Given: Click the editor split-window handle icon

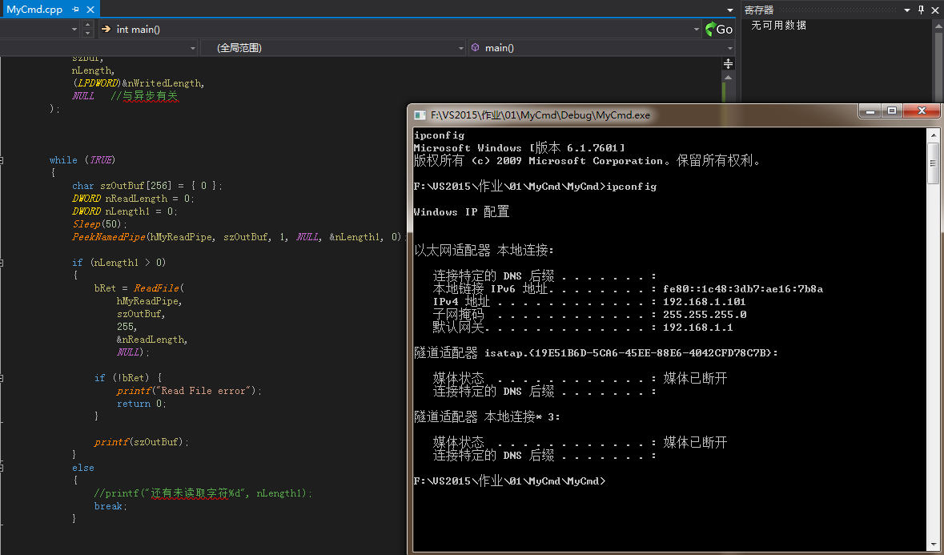Looking at the screenshot, I should pos(728,64).
